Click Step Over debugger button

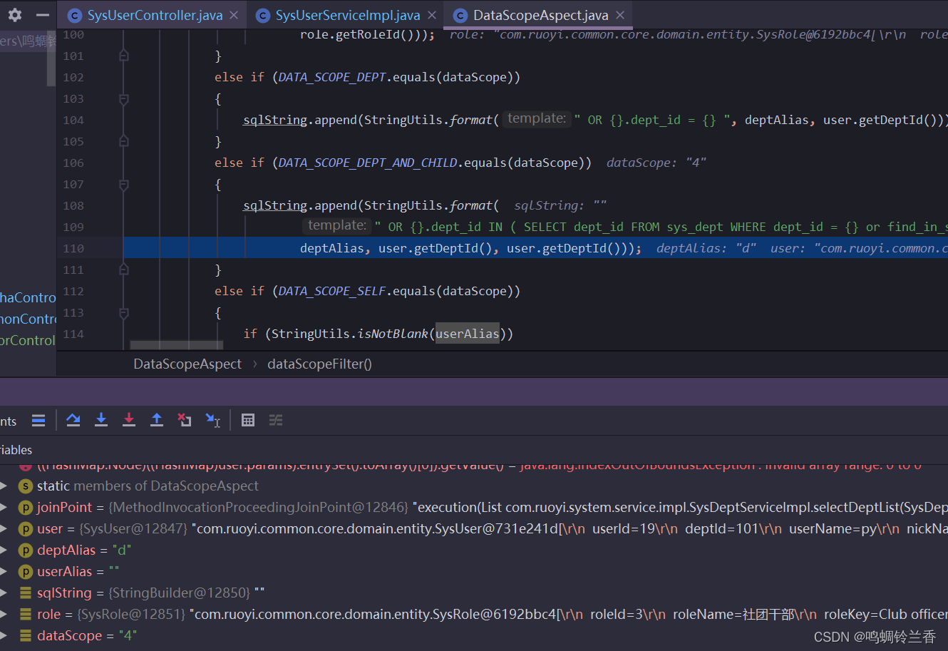pos(73,420)
